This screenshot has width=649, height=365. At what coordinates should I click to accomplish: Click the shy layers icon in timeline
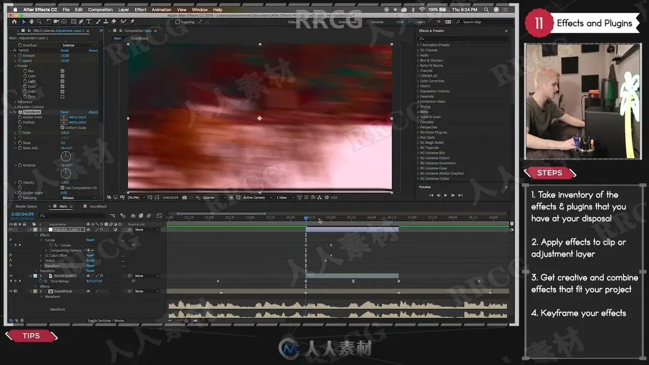pyautogui.click(x=133, y=215)
